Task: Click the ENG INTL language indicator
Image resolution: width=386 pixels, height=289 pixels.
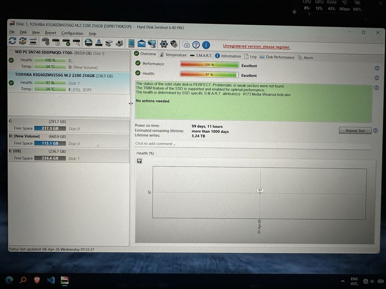Action: click(x=354, y=281)
